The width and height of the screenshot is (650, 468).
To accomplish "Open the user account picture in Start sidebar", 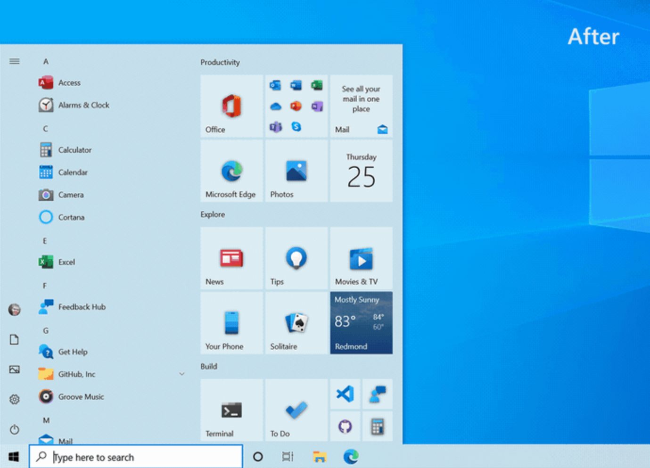I will point(15,310).
